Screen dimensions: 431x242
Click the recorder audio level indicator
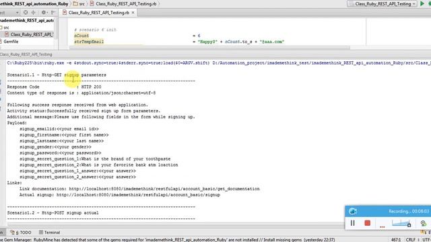(x=383, y=227)
